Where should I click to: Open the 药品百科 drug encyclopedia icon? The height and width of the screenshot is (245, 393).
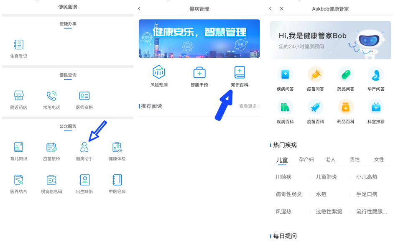coord(346,107)
